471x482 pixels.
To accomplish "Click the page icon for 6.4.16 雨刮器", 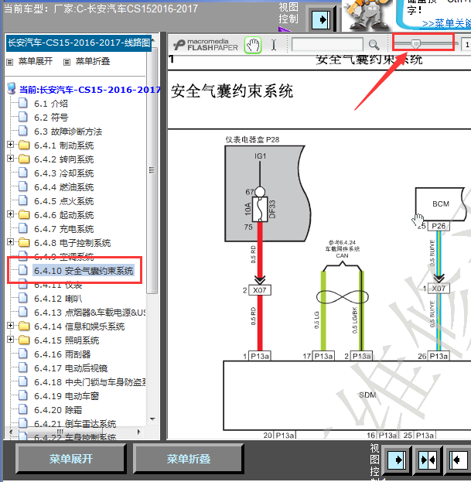I will coord(23,354).
